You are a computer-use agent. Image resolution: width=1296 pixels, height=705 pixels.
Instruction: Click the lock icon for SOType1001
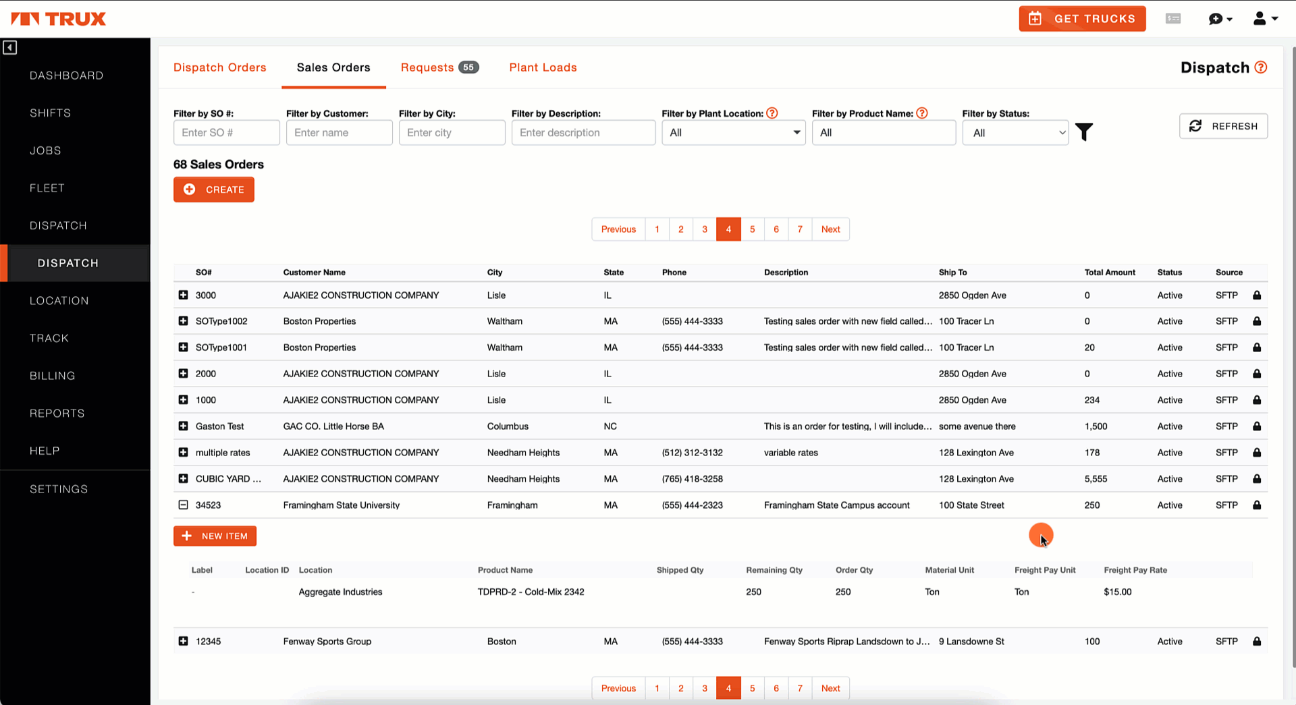click(1257, 347)
